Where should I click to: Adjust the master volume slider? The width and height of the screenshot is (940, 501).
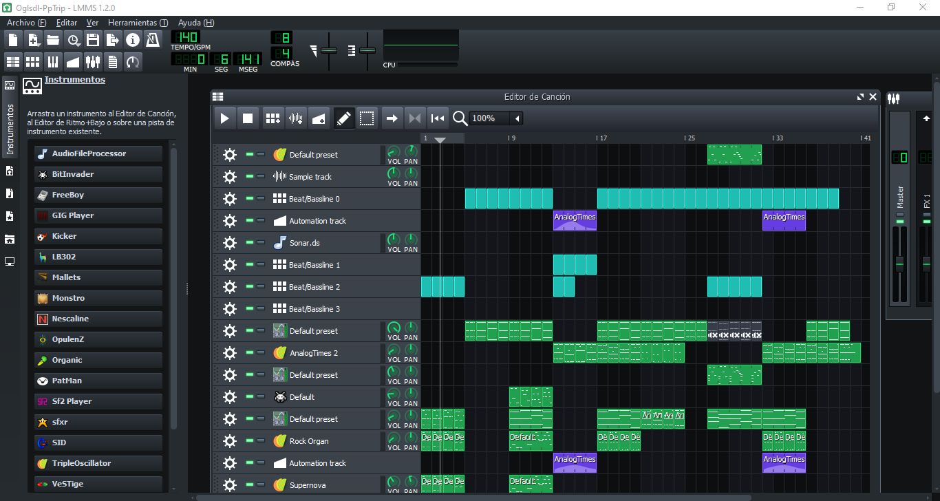tap(330, 51)
